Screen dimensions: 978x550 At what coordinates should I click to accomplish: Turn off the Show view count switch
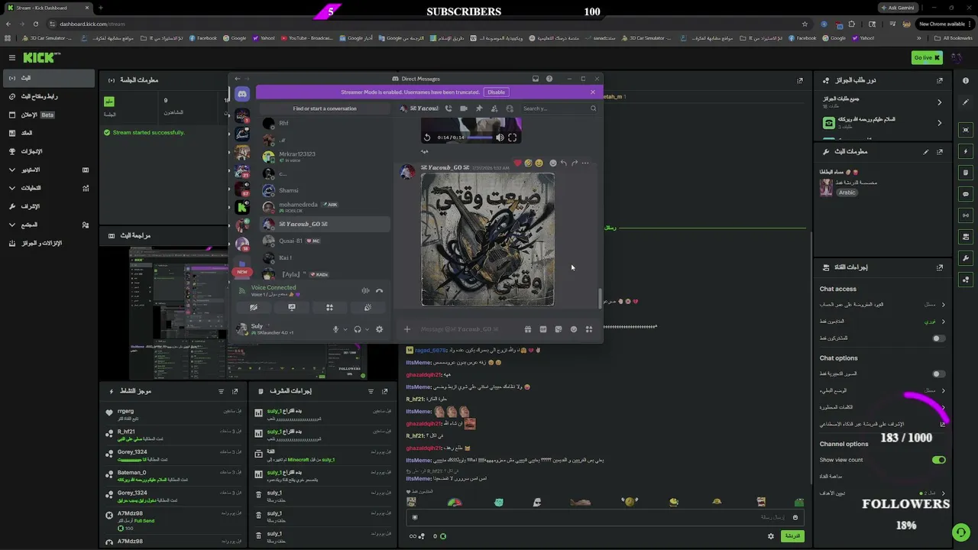click(x=938, y=460)
